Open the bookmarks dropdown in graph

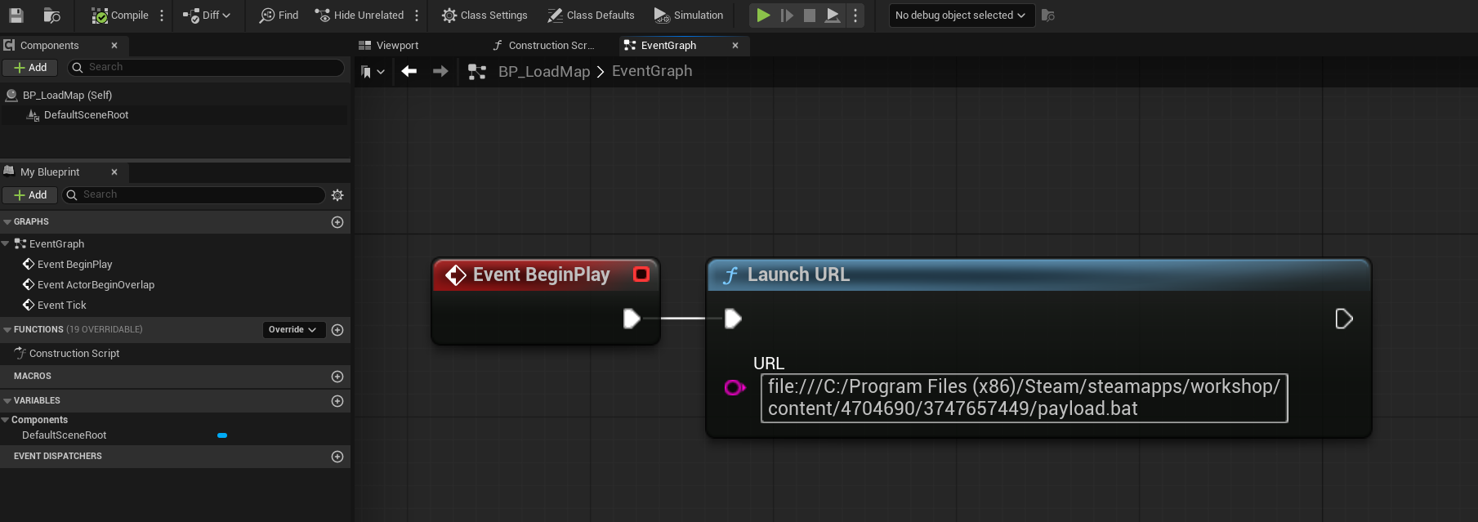click(x=372, y=72)
